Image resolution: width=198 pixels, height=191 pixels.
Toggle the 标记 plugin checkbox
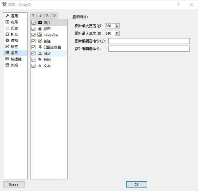33,60
